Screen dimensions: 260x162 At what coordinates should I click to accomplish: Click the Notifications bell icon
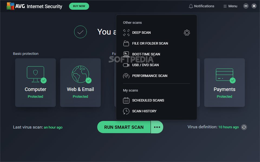(191, 6)
